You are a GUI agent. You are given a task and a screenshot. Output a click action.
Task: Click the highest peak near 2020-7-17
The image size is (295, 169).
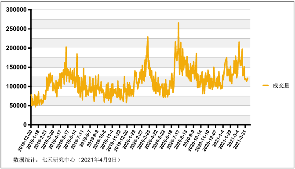pyautogui.click(x=178, y=23)
